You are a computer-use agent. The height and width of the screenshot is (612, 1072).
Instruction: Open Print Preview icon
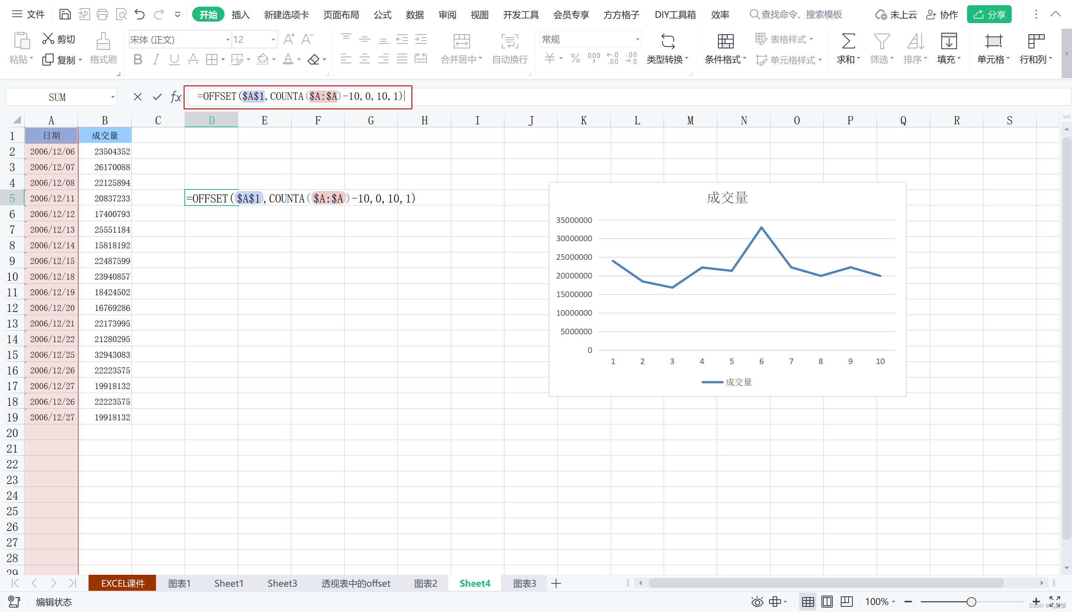click(121, 15)
